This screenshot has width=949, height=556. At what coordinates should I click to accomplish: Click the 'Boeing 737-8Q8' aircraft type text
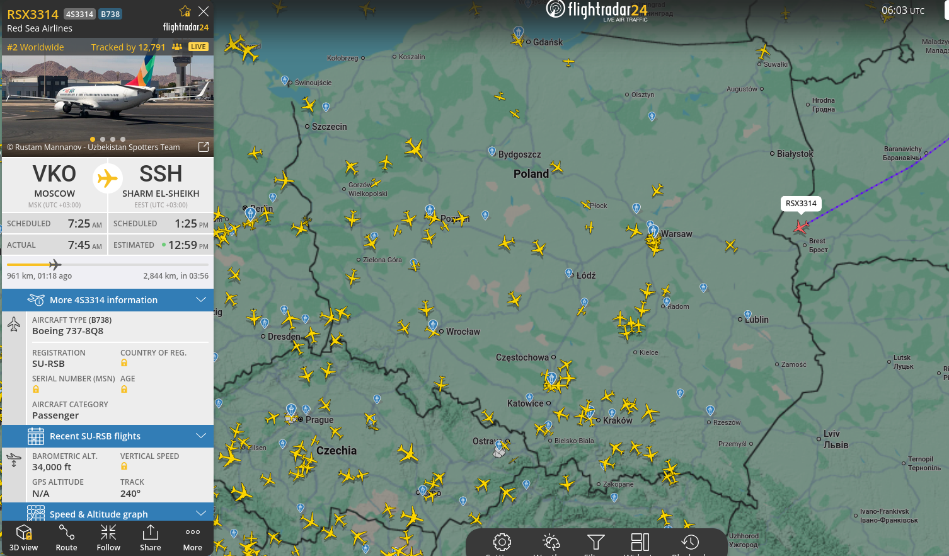(x=68, y=331)
